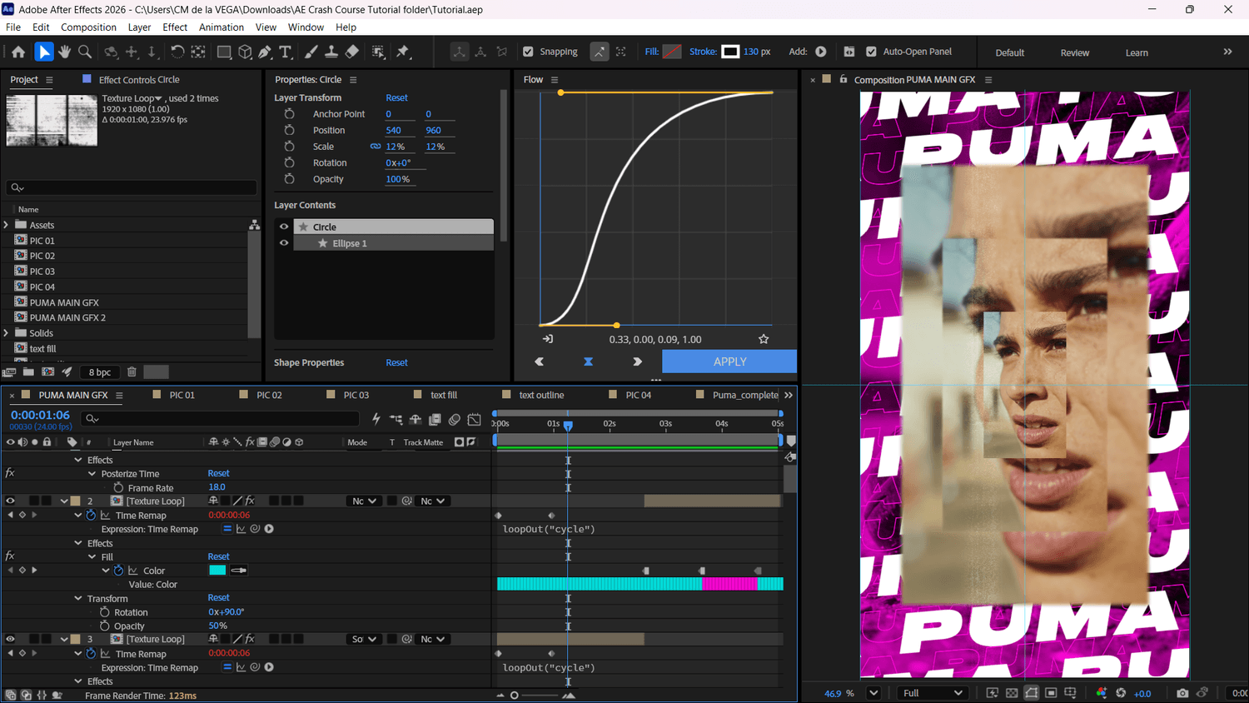Click the Project panel search field
1249x703 pixels.
[132, 187]
